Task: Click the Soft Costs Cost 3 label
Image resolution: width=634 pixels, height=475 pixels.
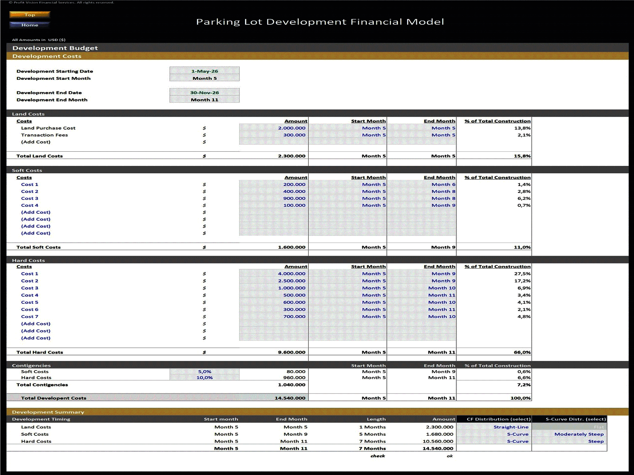Action: [30, 198]
